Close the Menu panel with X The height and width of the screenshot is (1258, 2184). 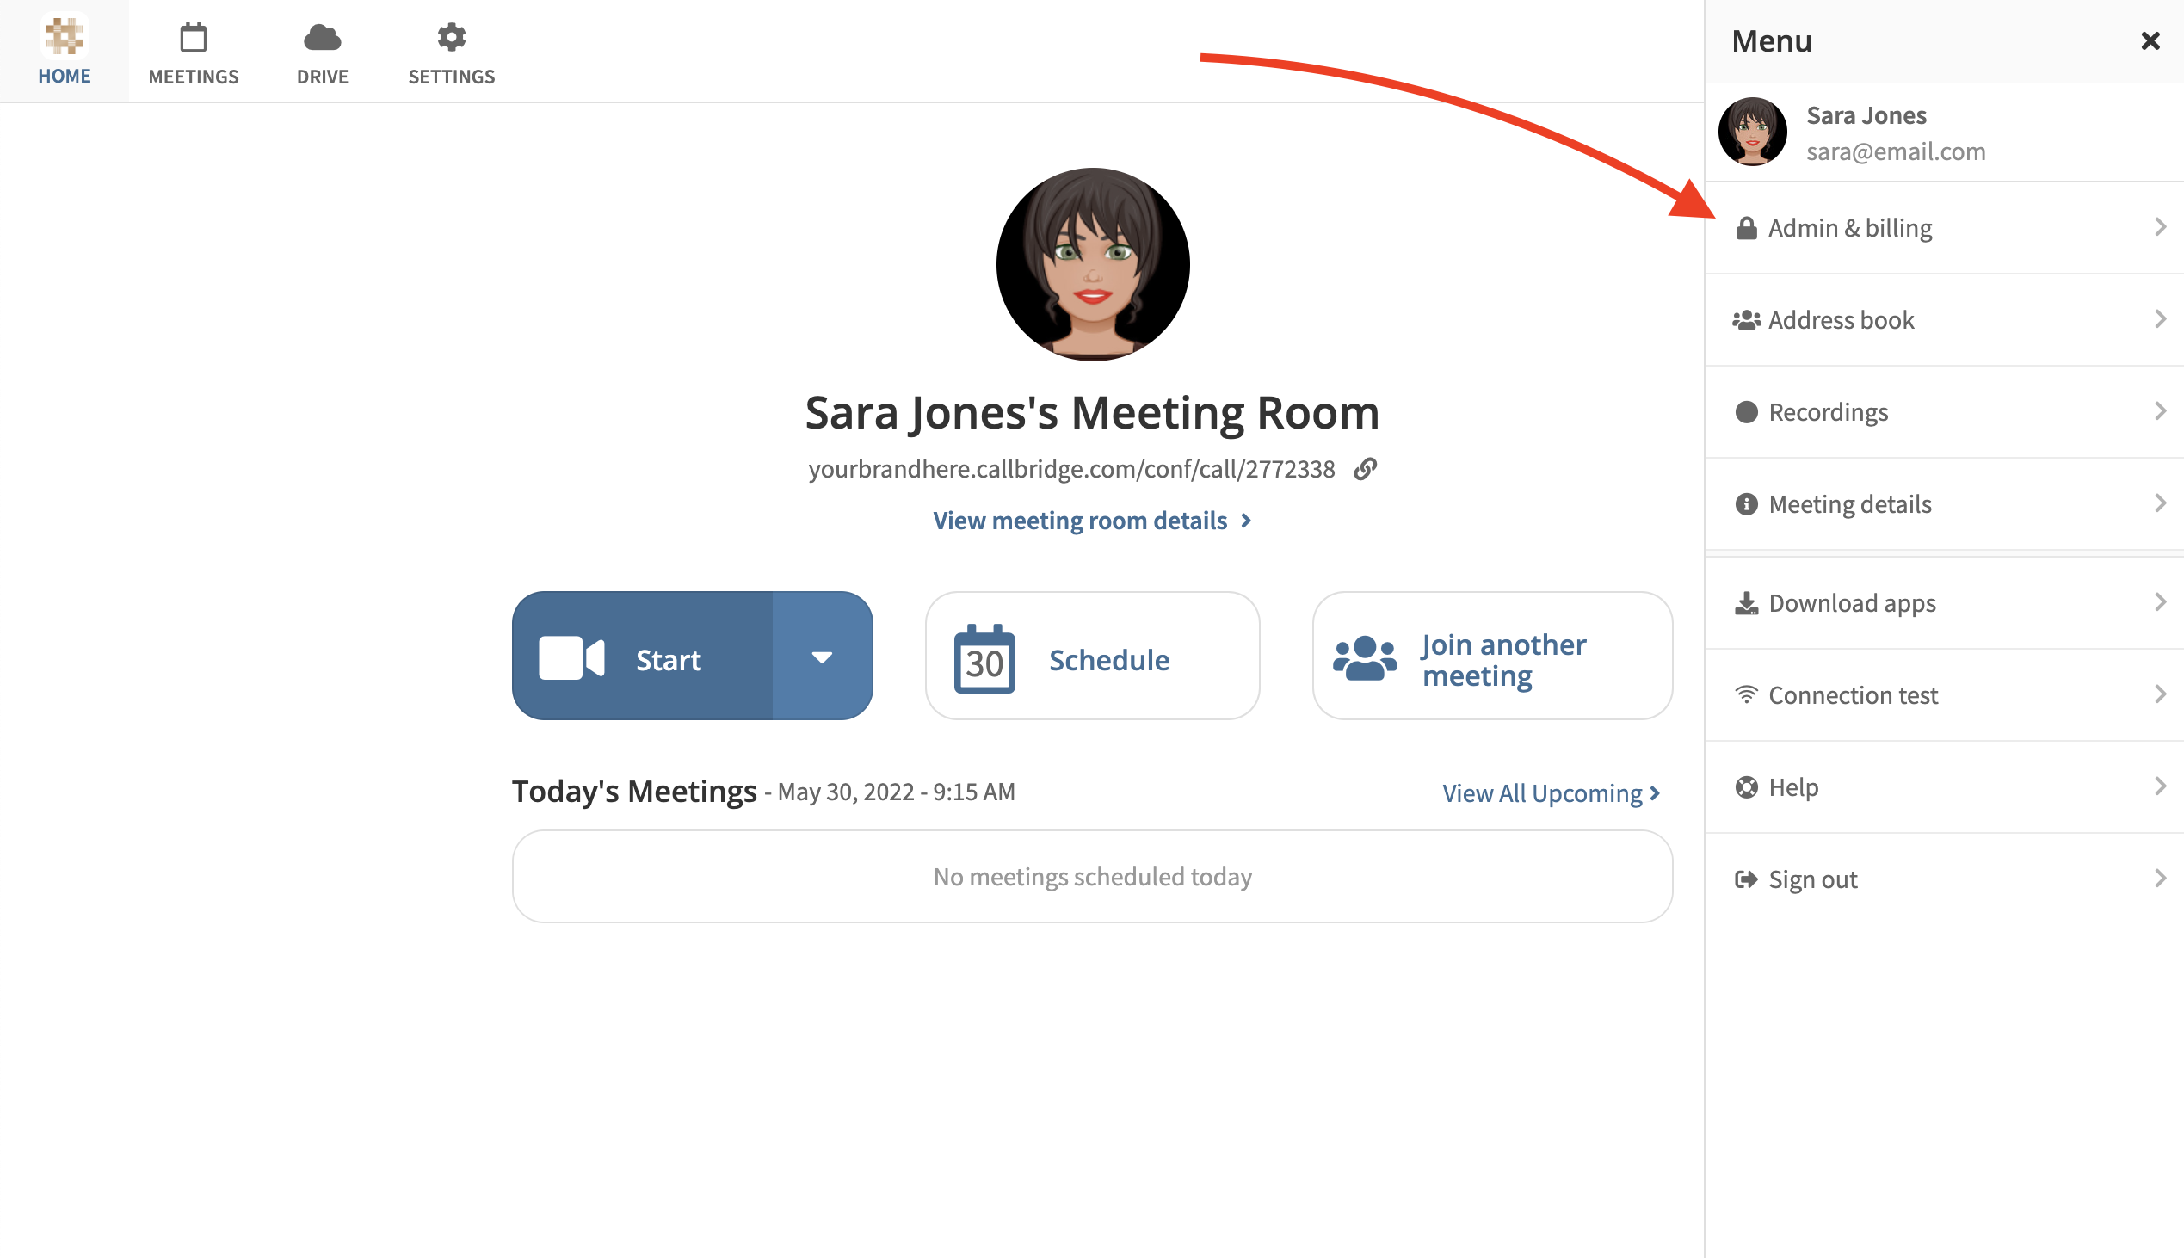coord(2150,40)
